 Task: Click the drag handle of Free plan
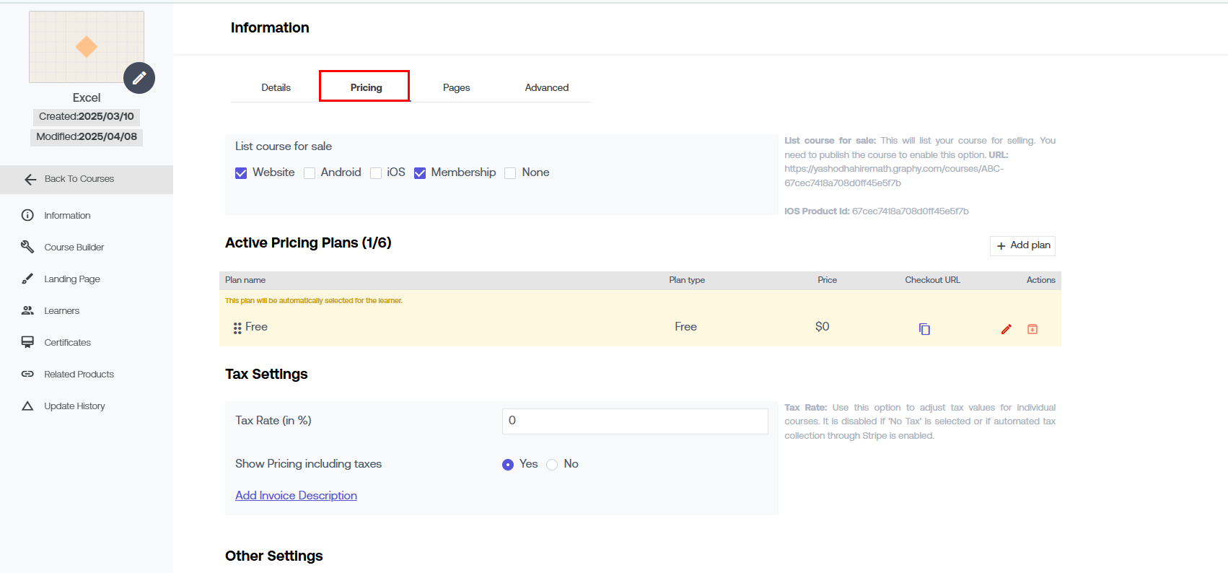pyautogui.click(x=237, y=328)
